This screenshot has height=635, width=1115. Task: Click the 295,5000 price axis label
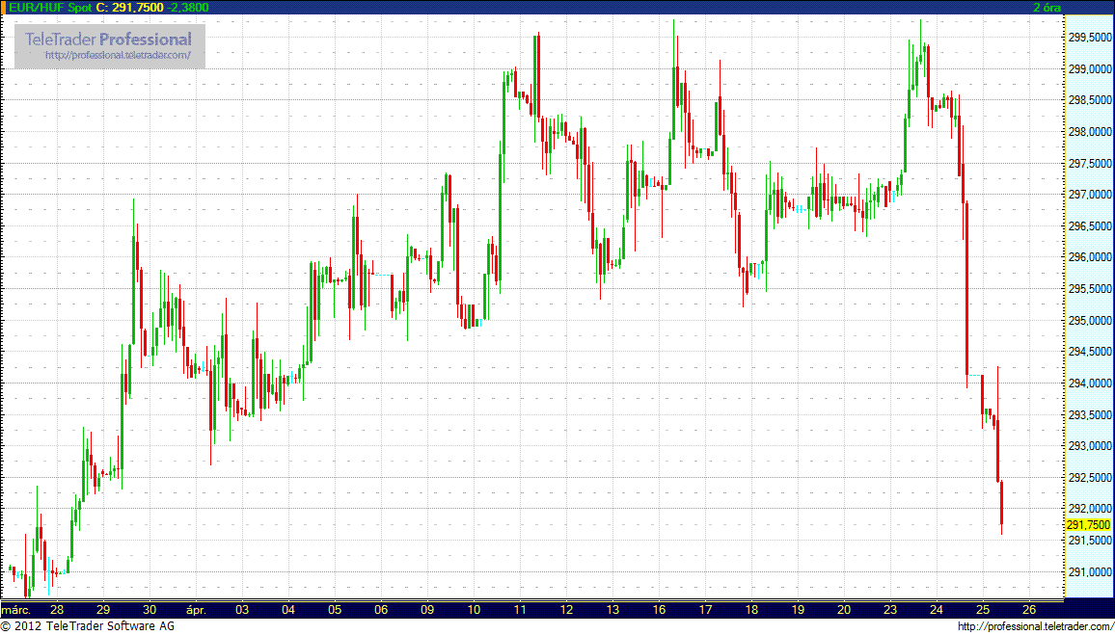(x=1091, y=289)
